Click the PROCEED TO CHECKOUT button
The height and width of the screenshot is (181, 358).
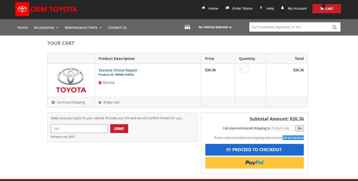(x=255, y=150)
